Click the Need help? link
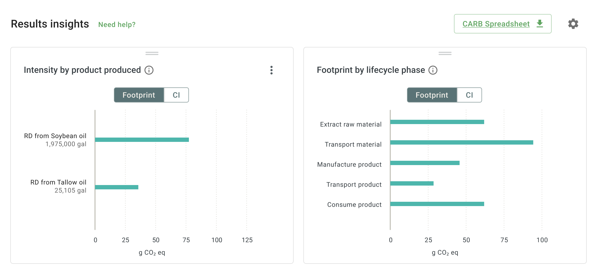The width and height of the screenshot is (597, 270). (x=117, y=25)
